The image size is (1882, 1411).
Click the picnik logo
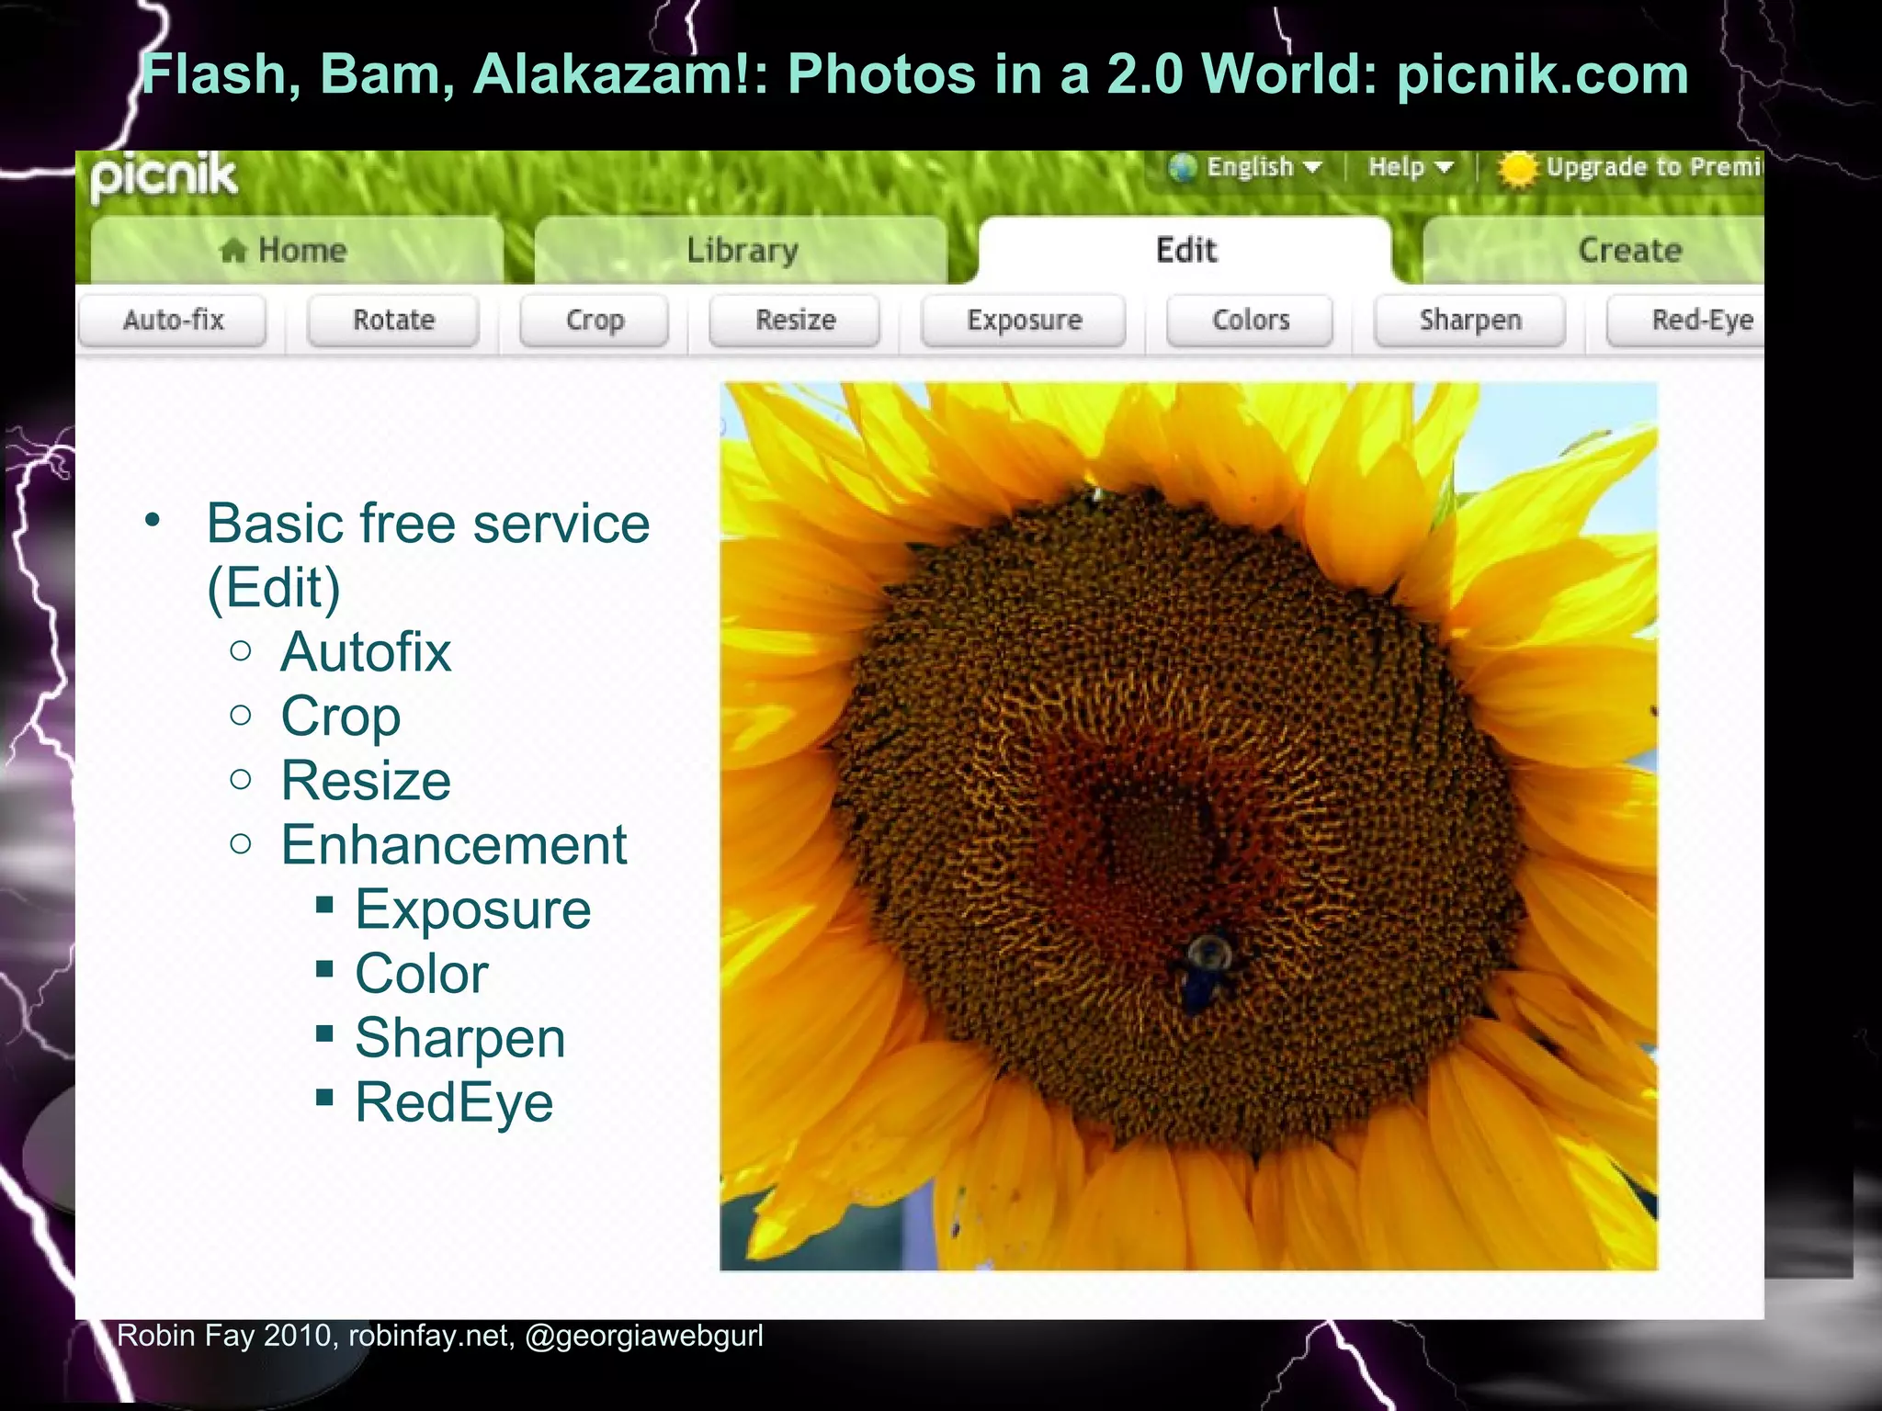(x=164, y=176)
